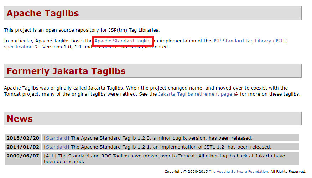
Task: Select the 2015/02/20 date cell
Action: tap(23, 138)
